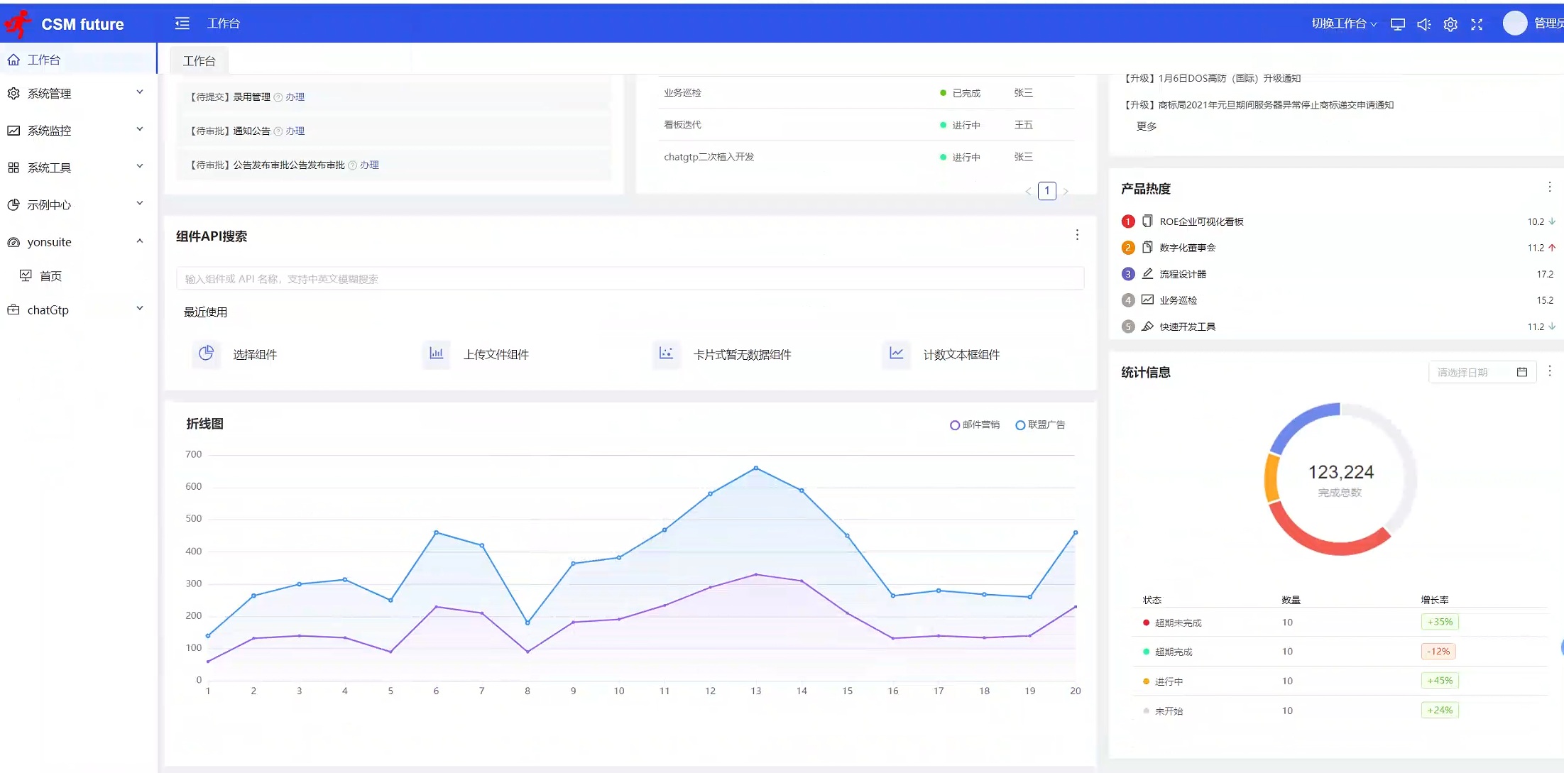Select 工作台 in the sidebar
This screenshot has width=1564, height=773.
(x=78, y=60)
